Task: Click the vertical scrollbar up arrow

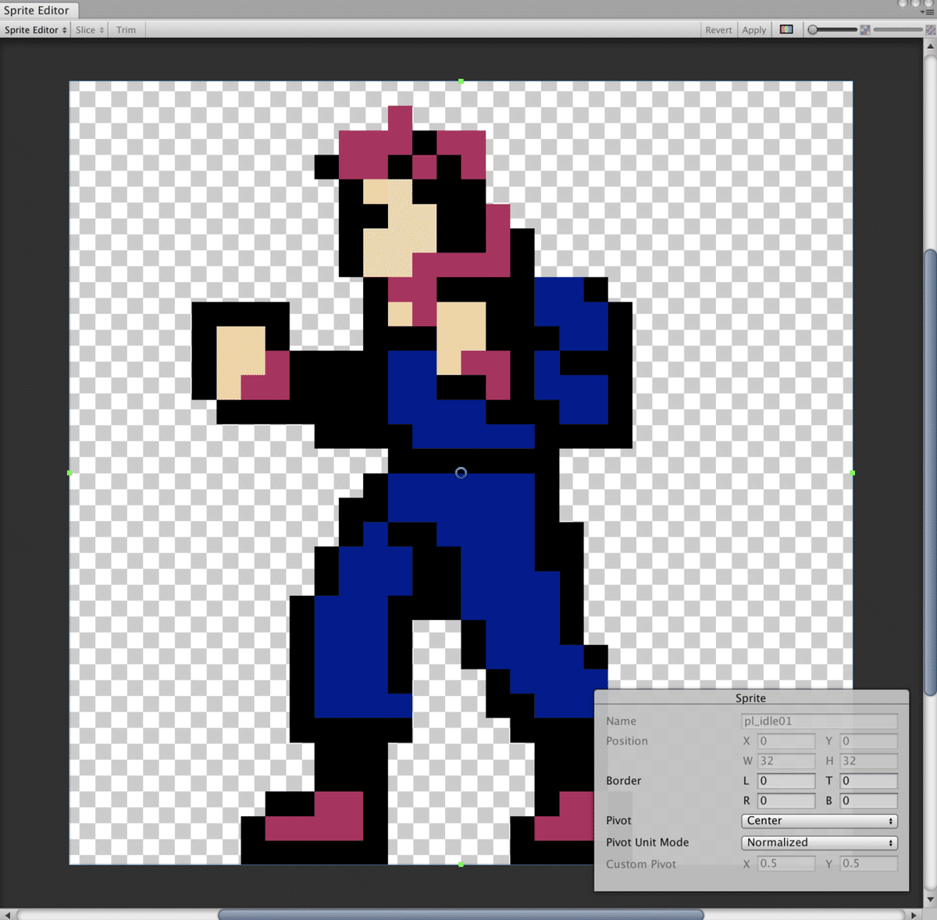Action: [x=930, y=46]
